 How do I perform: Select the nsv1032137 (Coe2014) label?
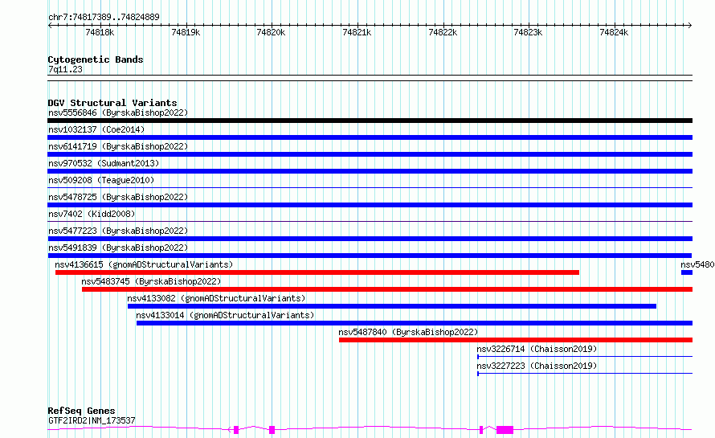96,129
